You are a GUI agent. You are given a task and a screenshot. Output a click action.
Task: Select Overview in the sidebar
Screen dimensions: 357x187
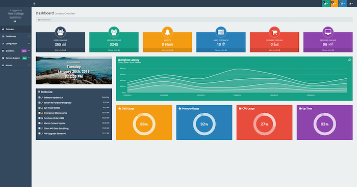[x=16, y=29]
